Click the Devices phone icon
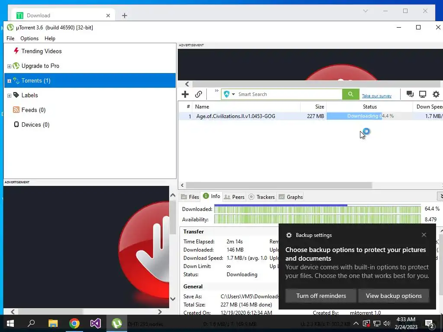The width and height of the screenshot is (443, 332). coord(16,124)
